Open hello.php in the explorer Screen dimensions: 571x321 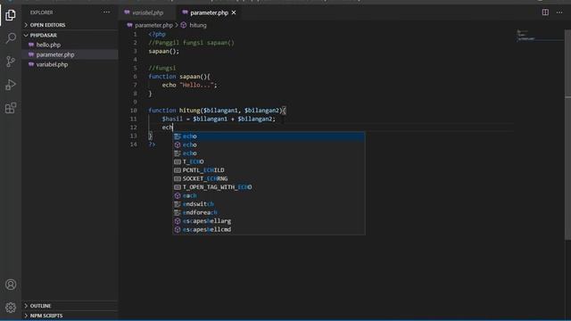click(x=48, y=45)
